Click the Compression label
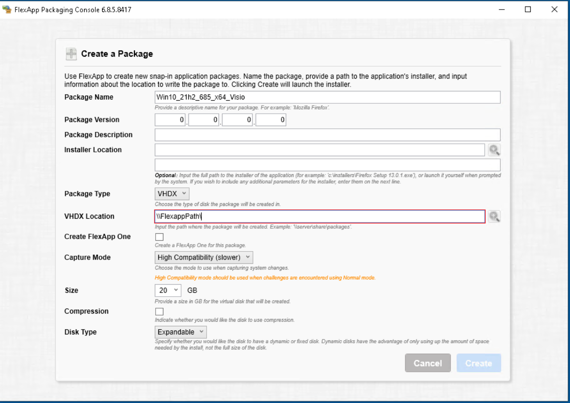The image size is (570, 403). pyautogui.click(x=87, y=311)
